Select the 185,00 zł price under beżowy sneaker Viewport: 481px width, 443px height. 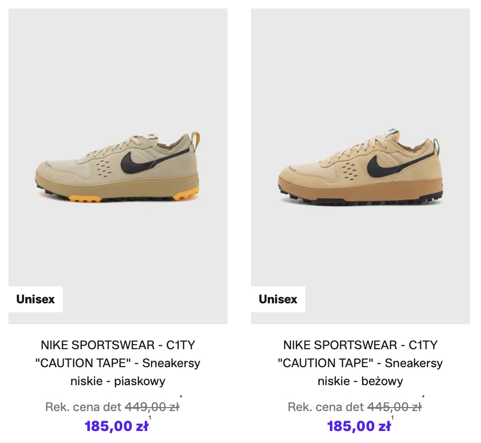tap(359, 427)
